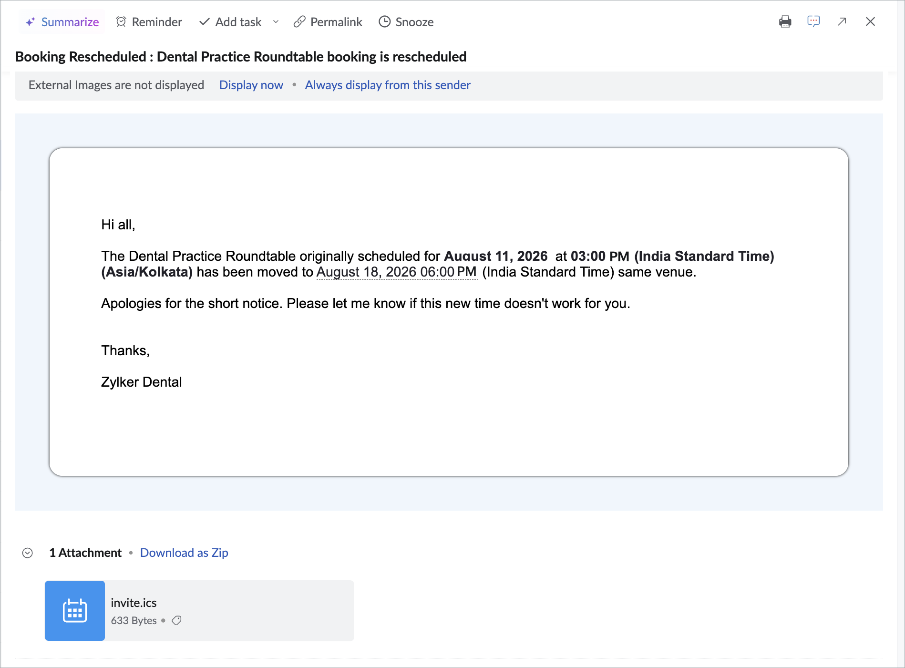Click the Add task checkmark icon
The width and height of the screenshot is (905, 668).
coord(204,22)
